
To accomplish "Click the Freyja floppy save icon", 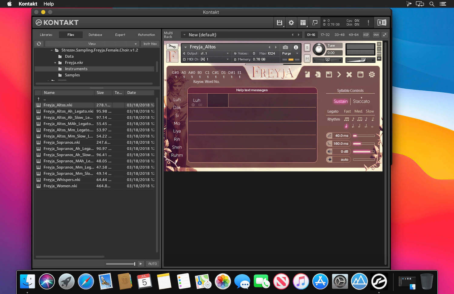I will pos(329,74).
